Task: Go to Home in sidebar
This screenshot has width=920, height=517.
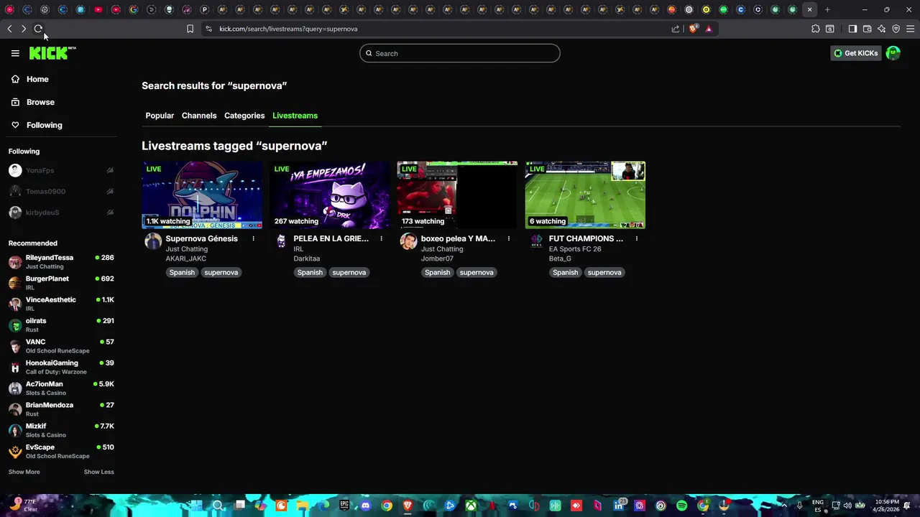Action: point(37,79)
